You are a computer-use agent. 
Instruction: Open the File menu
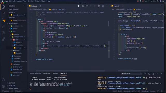10,1
